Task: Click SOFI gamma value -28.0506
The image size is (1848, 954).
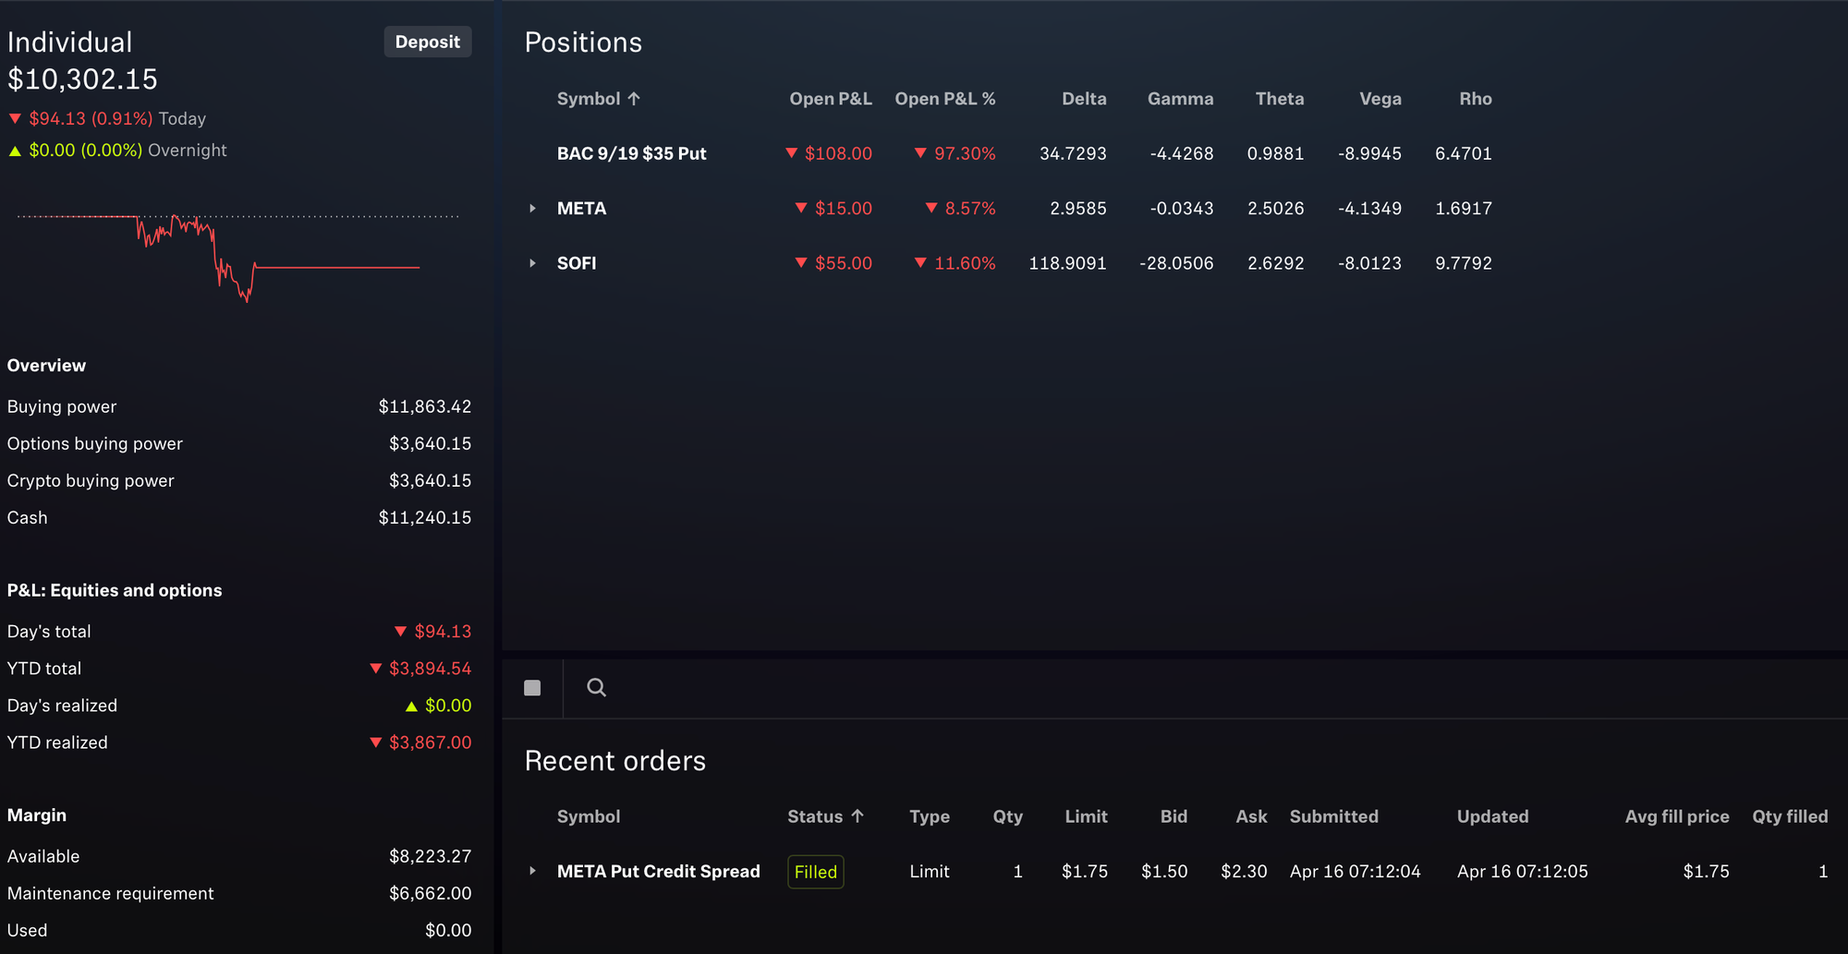Action: point(1176,263)
